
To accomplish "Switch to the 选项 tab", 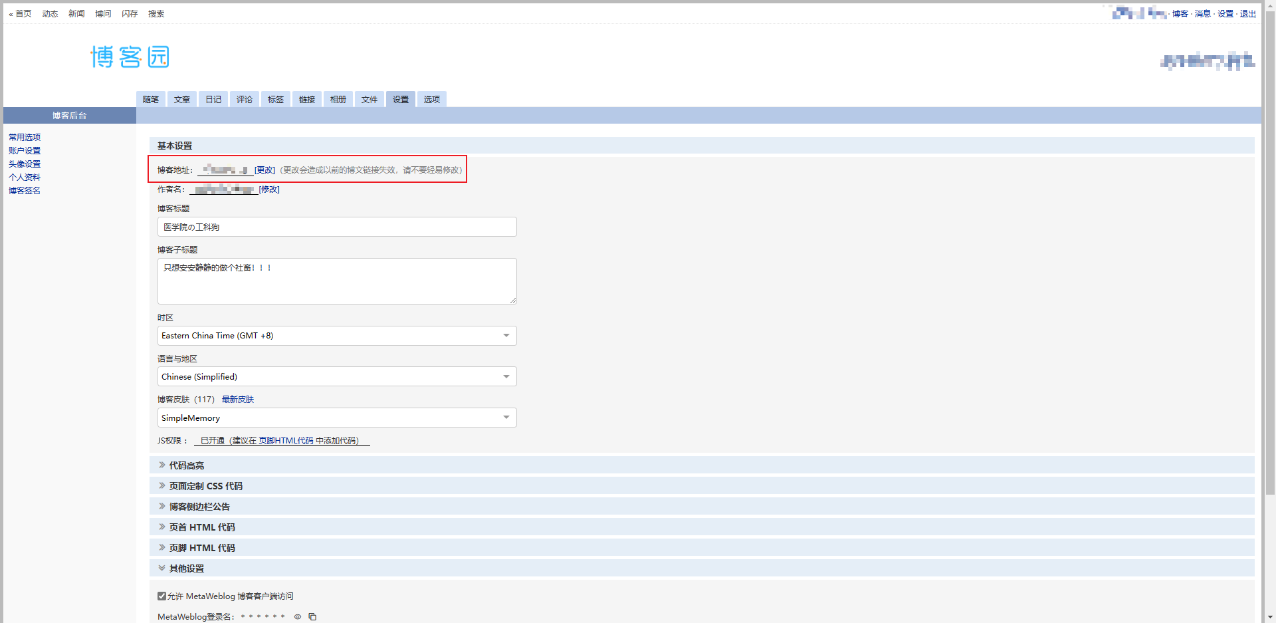I will click(x=432, y=100).
